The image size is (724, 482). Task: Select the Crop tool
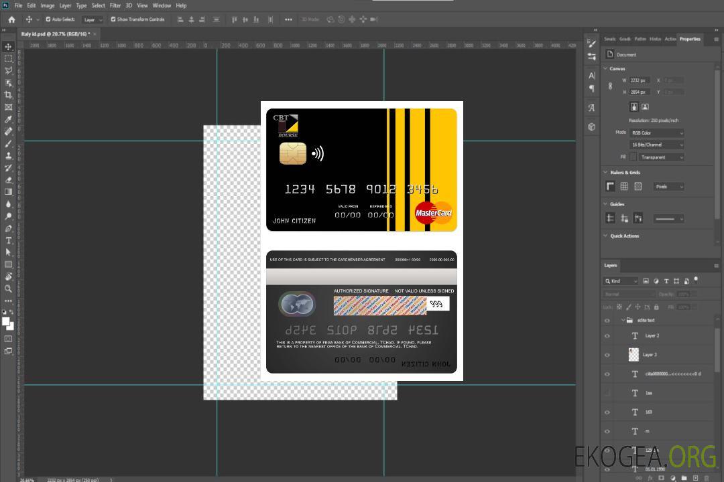(x=8, y=95)
